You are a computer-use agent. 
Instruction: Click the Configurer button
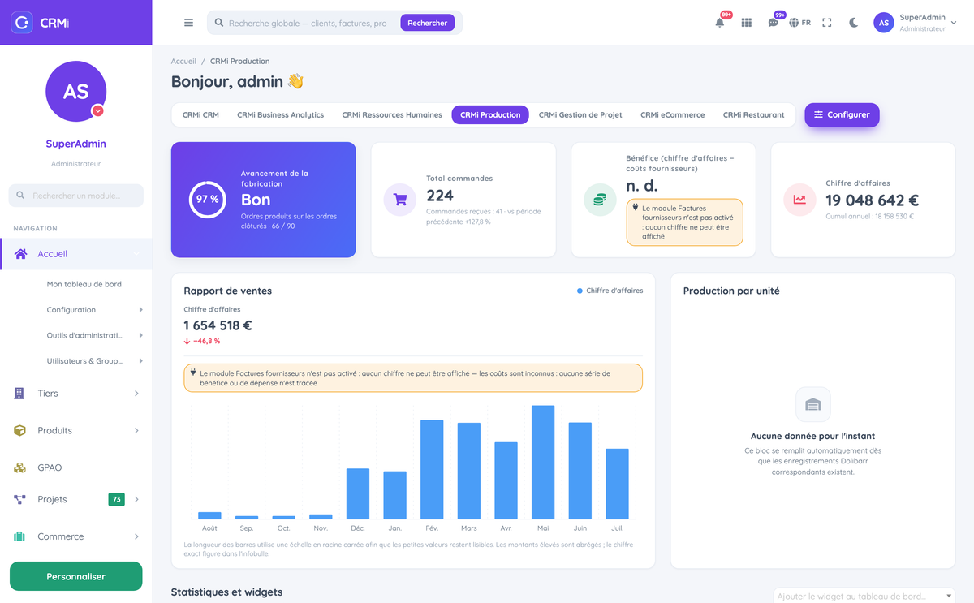(x=842, y=115)
